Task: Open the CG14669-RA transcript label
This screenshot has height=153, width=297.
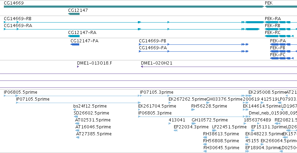Action: point(18,26)
